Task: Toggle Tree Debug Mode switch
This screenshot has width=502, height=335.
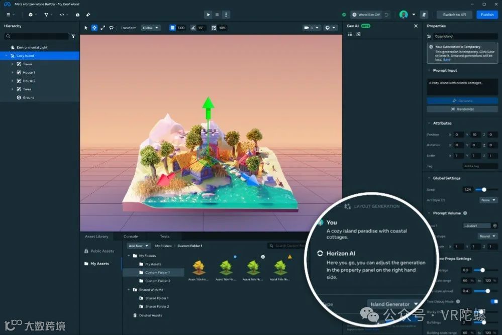Action: [x=494, y=301]
